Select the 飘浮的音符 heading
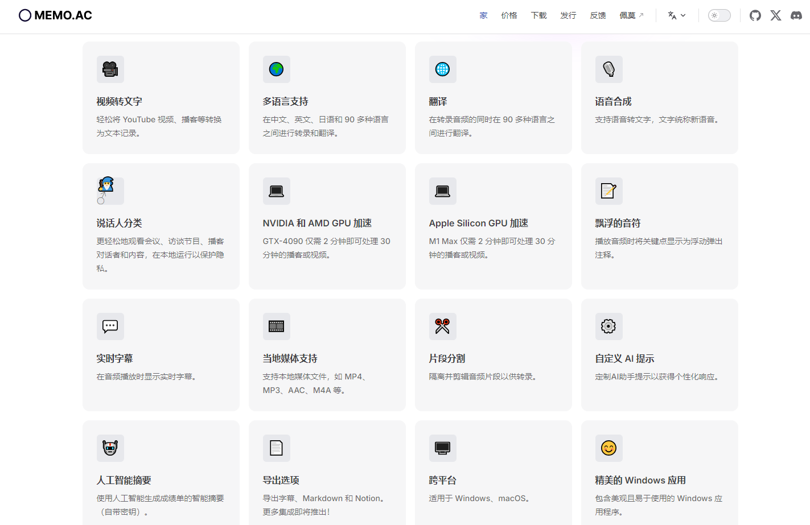Image resolution: width=810 pixels, height=525 pixels. pos(618,223)
